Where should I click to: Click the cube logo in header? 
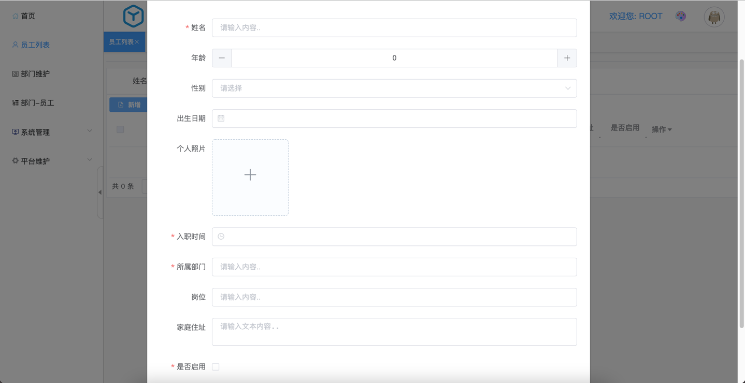pyautogui.click(x=133, y=16)
